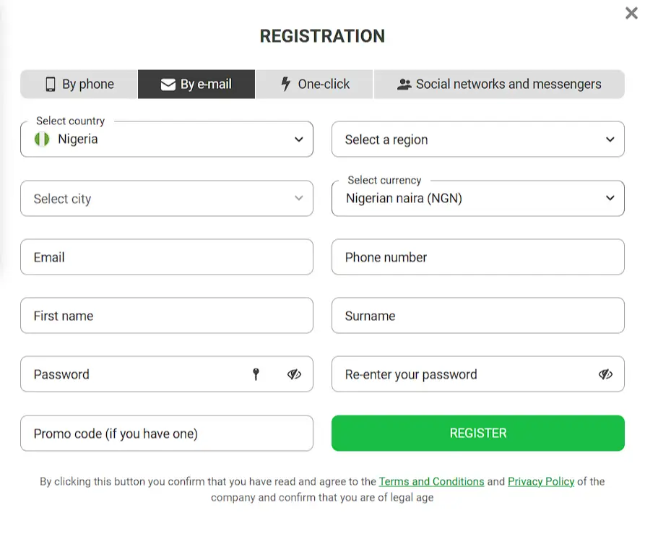Open the Terms and Conditions link
The height and width of the screenshot is (534, 645).
[431, 481]
